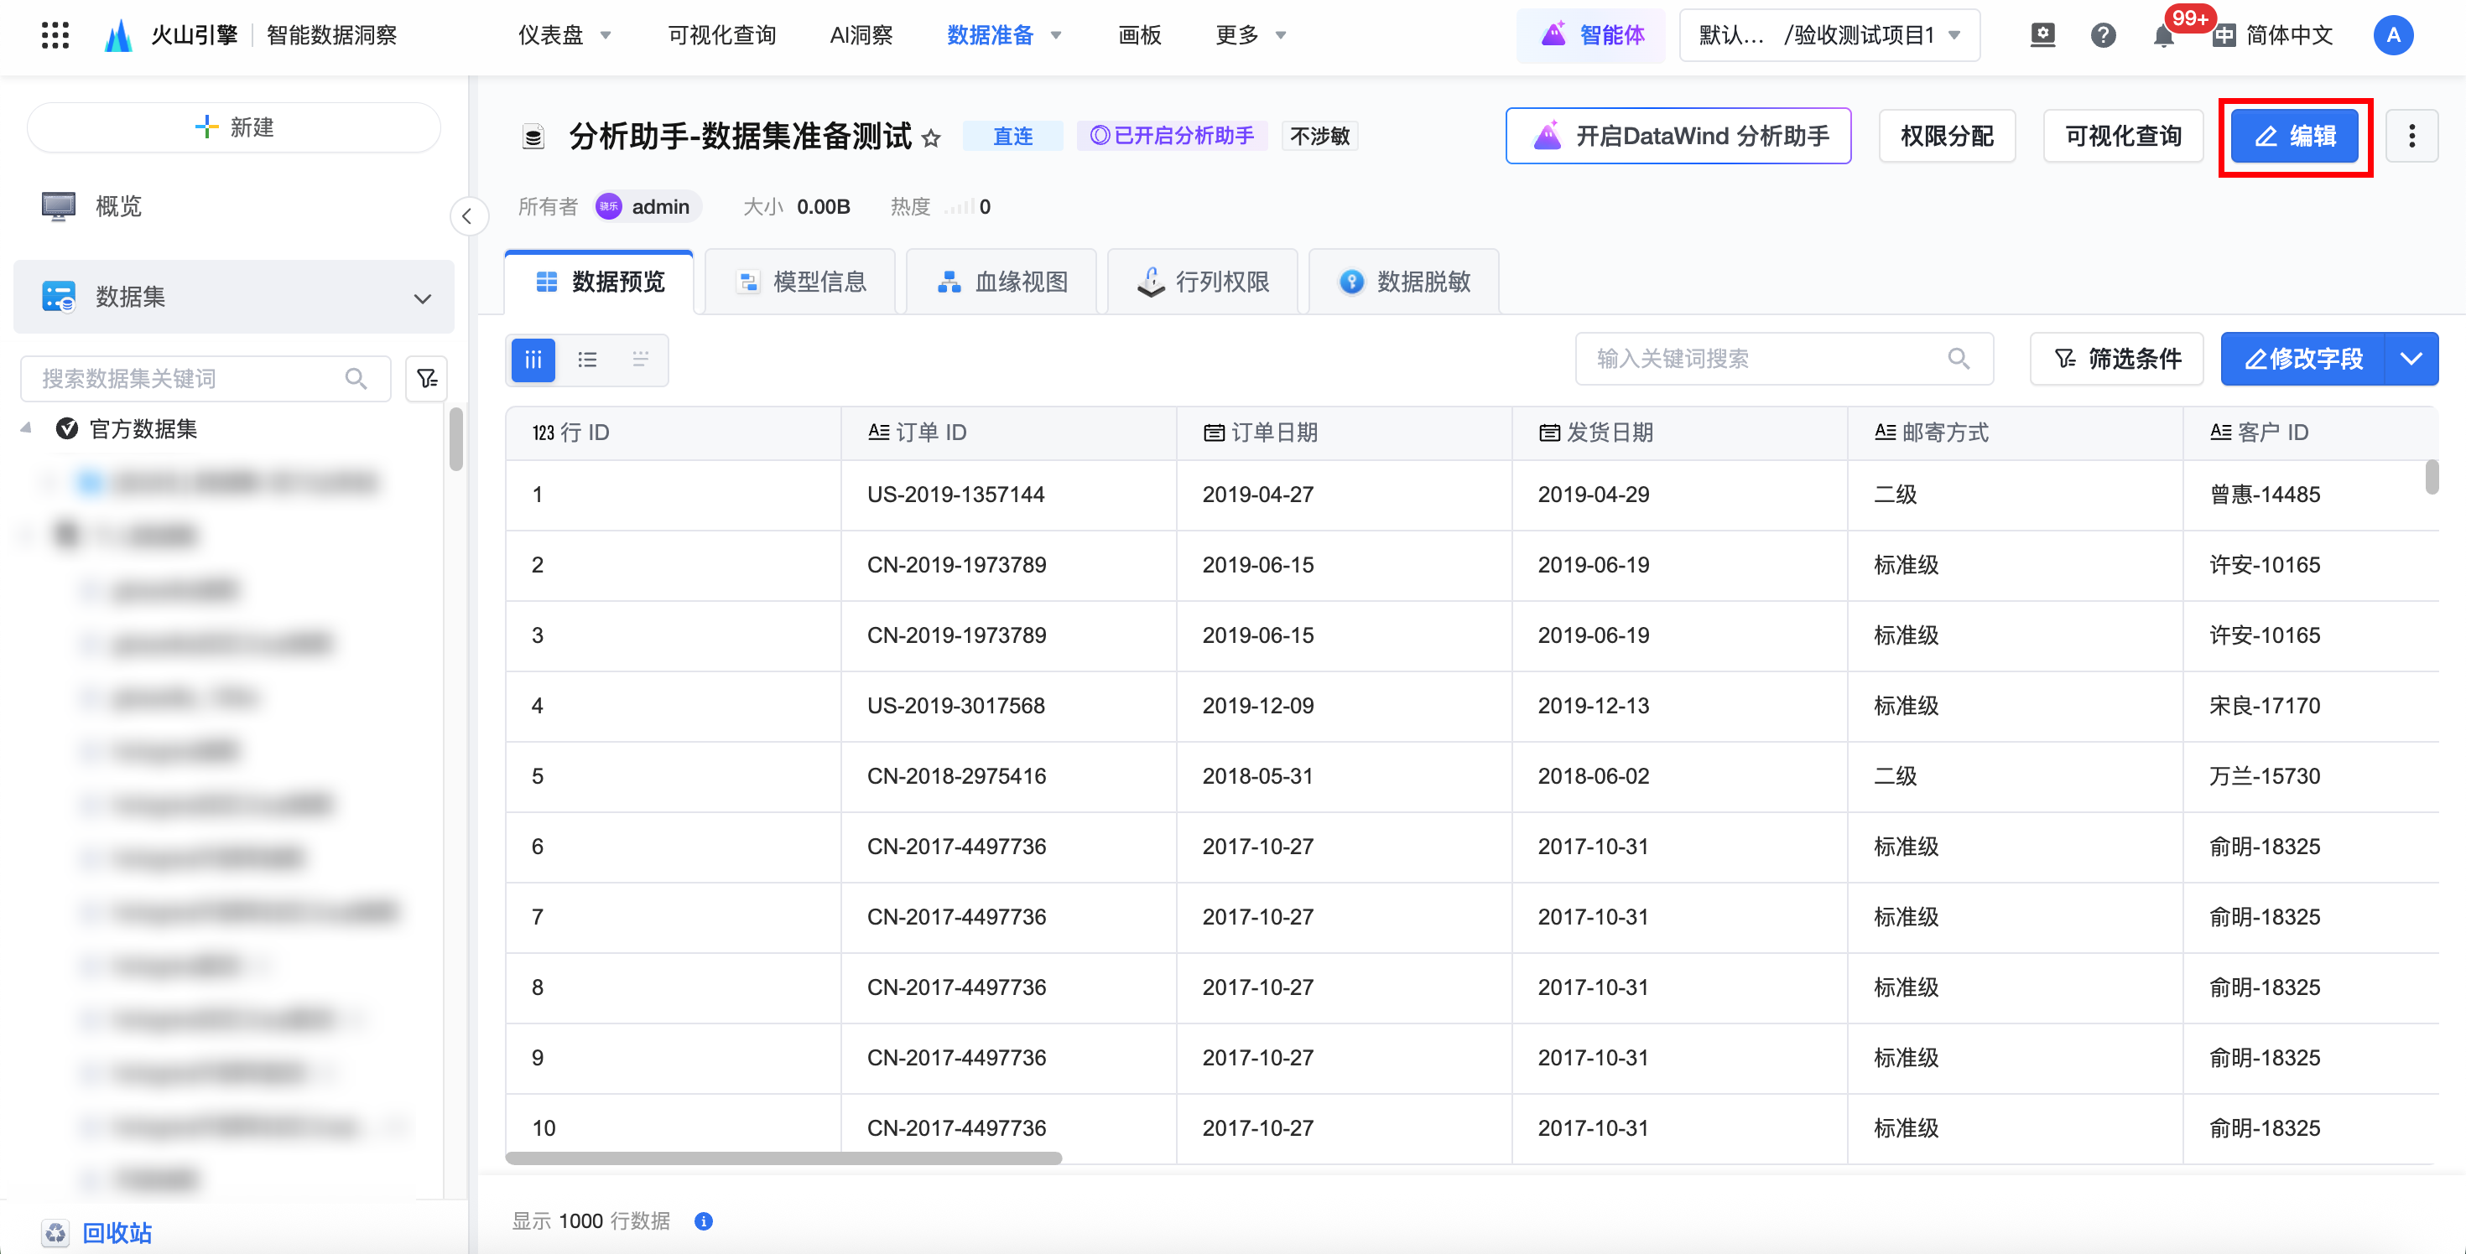The image size is (2466, 1254).
Task: Click the sidebar tree scrollbar
Action: tap(455, 438)
